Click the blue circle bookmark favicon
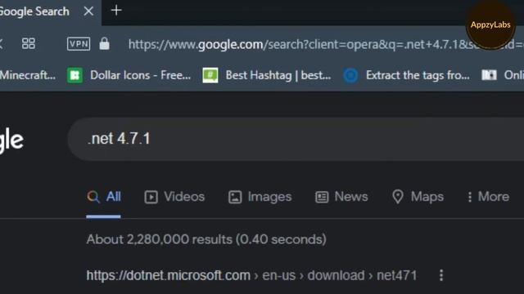 coord(351,75)
